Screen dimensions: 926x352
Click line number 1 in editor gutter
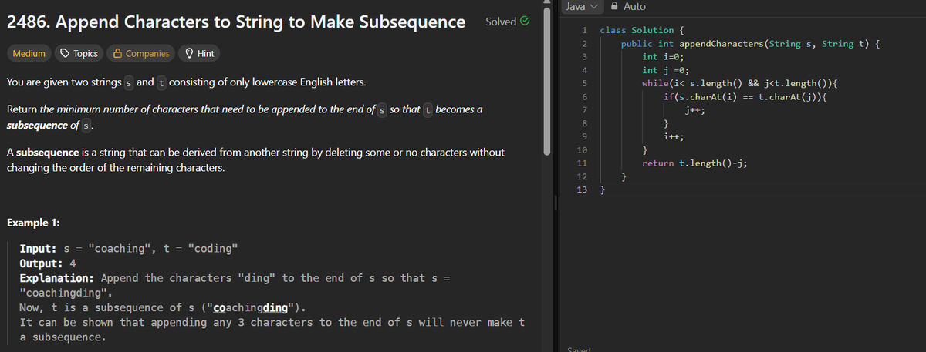point(585,30)
